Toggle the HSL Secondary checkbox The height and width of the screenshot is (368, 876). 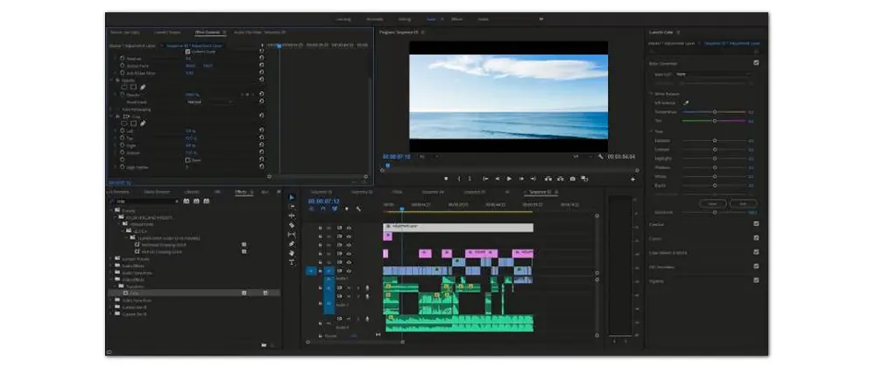click(757, 266)
